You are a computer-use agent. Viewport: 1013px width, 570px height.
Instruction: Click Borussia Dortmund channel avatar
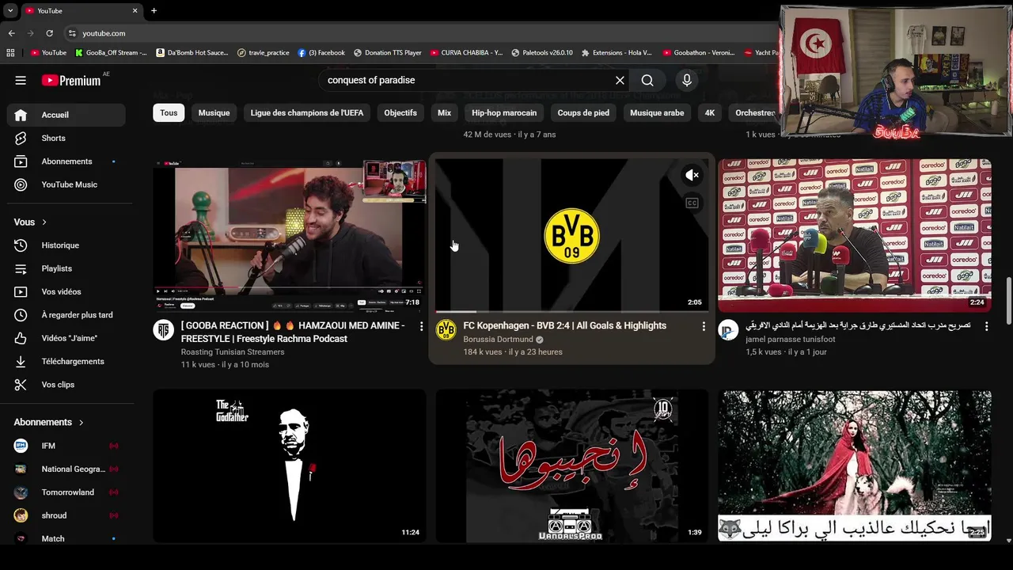(x=446, y=329)
